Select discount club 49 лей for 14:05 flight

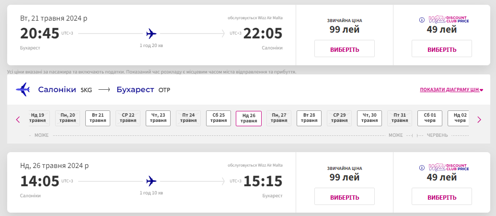[x=441, y=197]
